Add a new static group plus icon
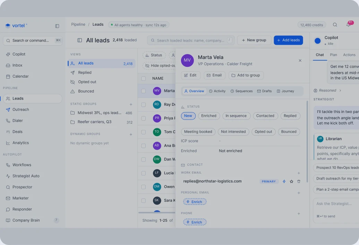 coord(131,104)
